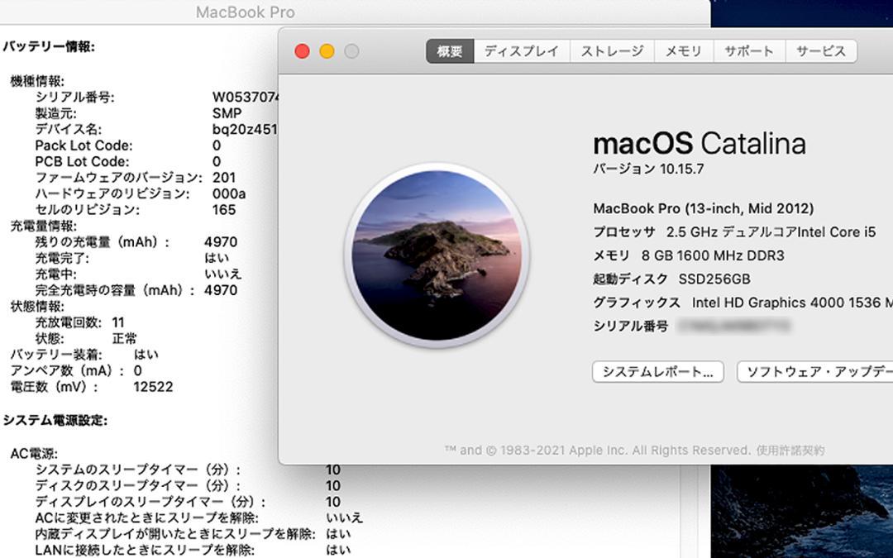Click バッテリー情報 heading in report window
This screenshot has height=558, width=893.
click(x=49, y=46)
